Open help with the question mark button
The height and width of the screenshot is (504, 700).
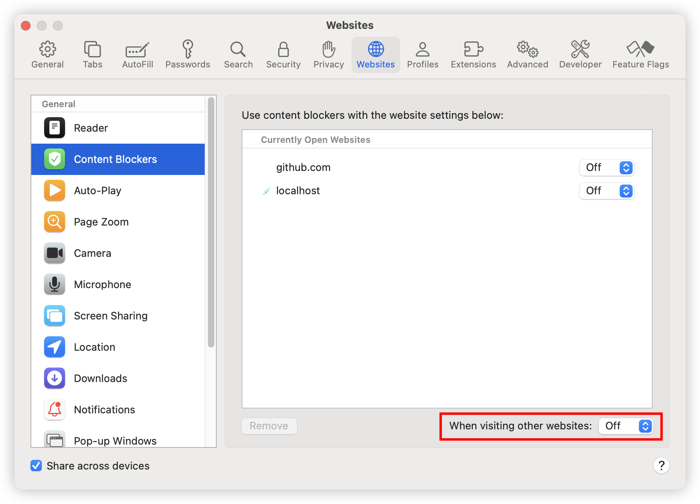click(x=661, y=465)
